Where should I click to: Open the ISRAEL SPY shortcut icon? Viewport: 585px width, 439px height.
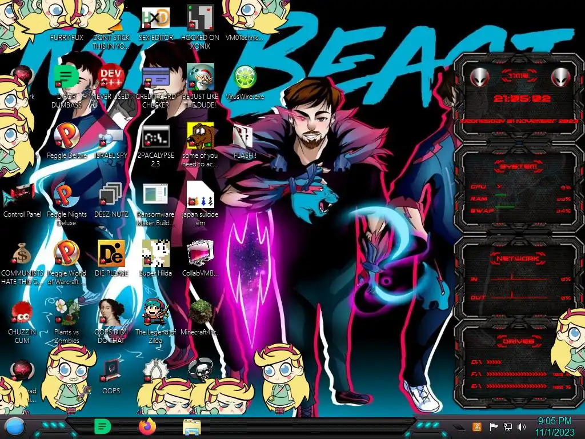pyautogui.click(x=111, y=137)
